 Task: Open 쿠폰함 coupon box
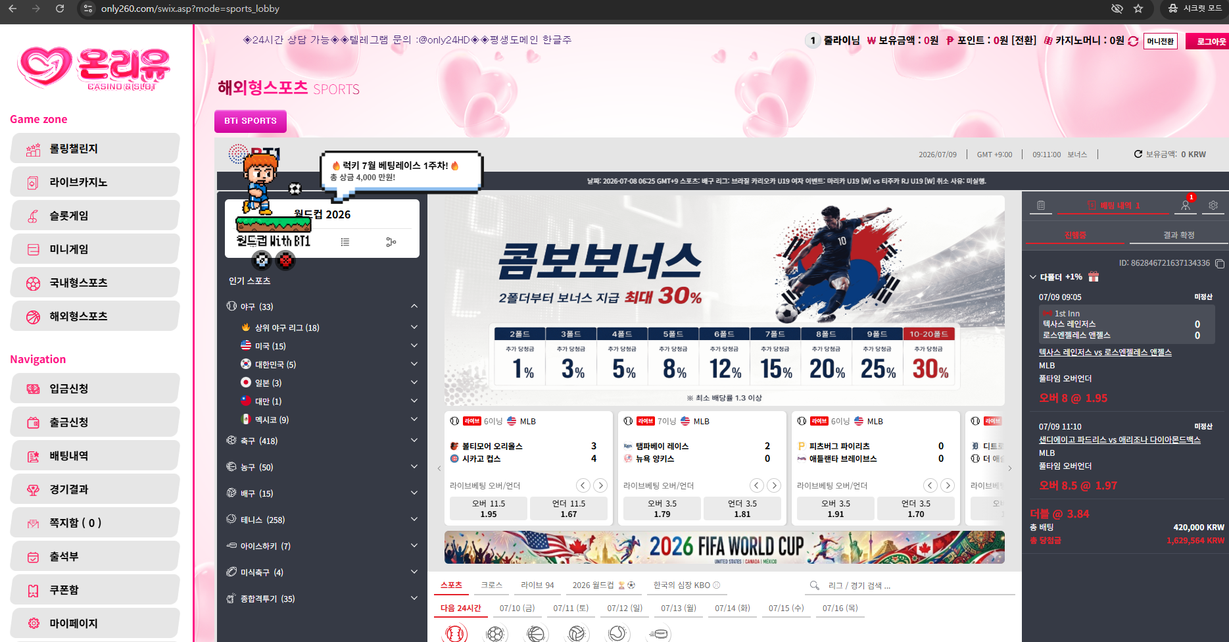coord(95,590)
